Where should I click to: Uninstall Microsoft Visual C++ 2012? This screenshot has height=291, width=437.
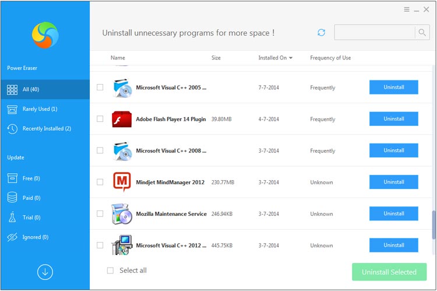tap(393, 245)
